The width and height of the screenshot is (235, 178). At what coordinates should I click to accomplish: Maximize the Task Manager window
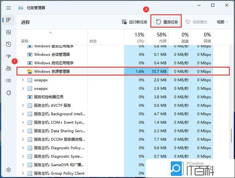213,5
